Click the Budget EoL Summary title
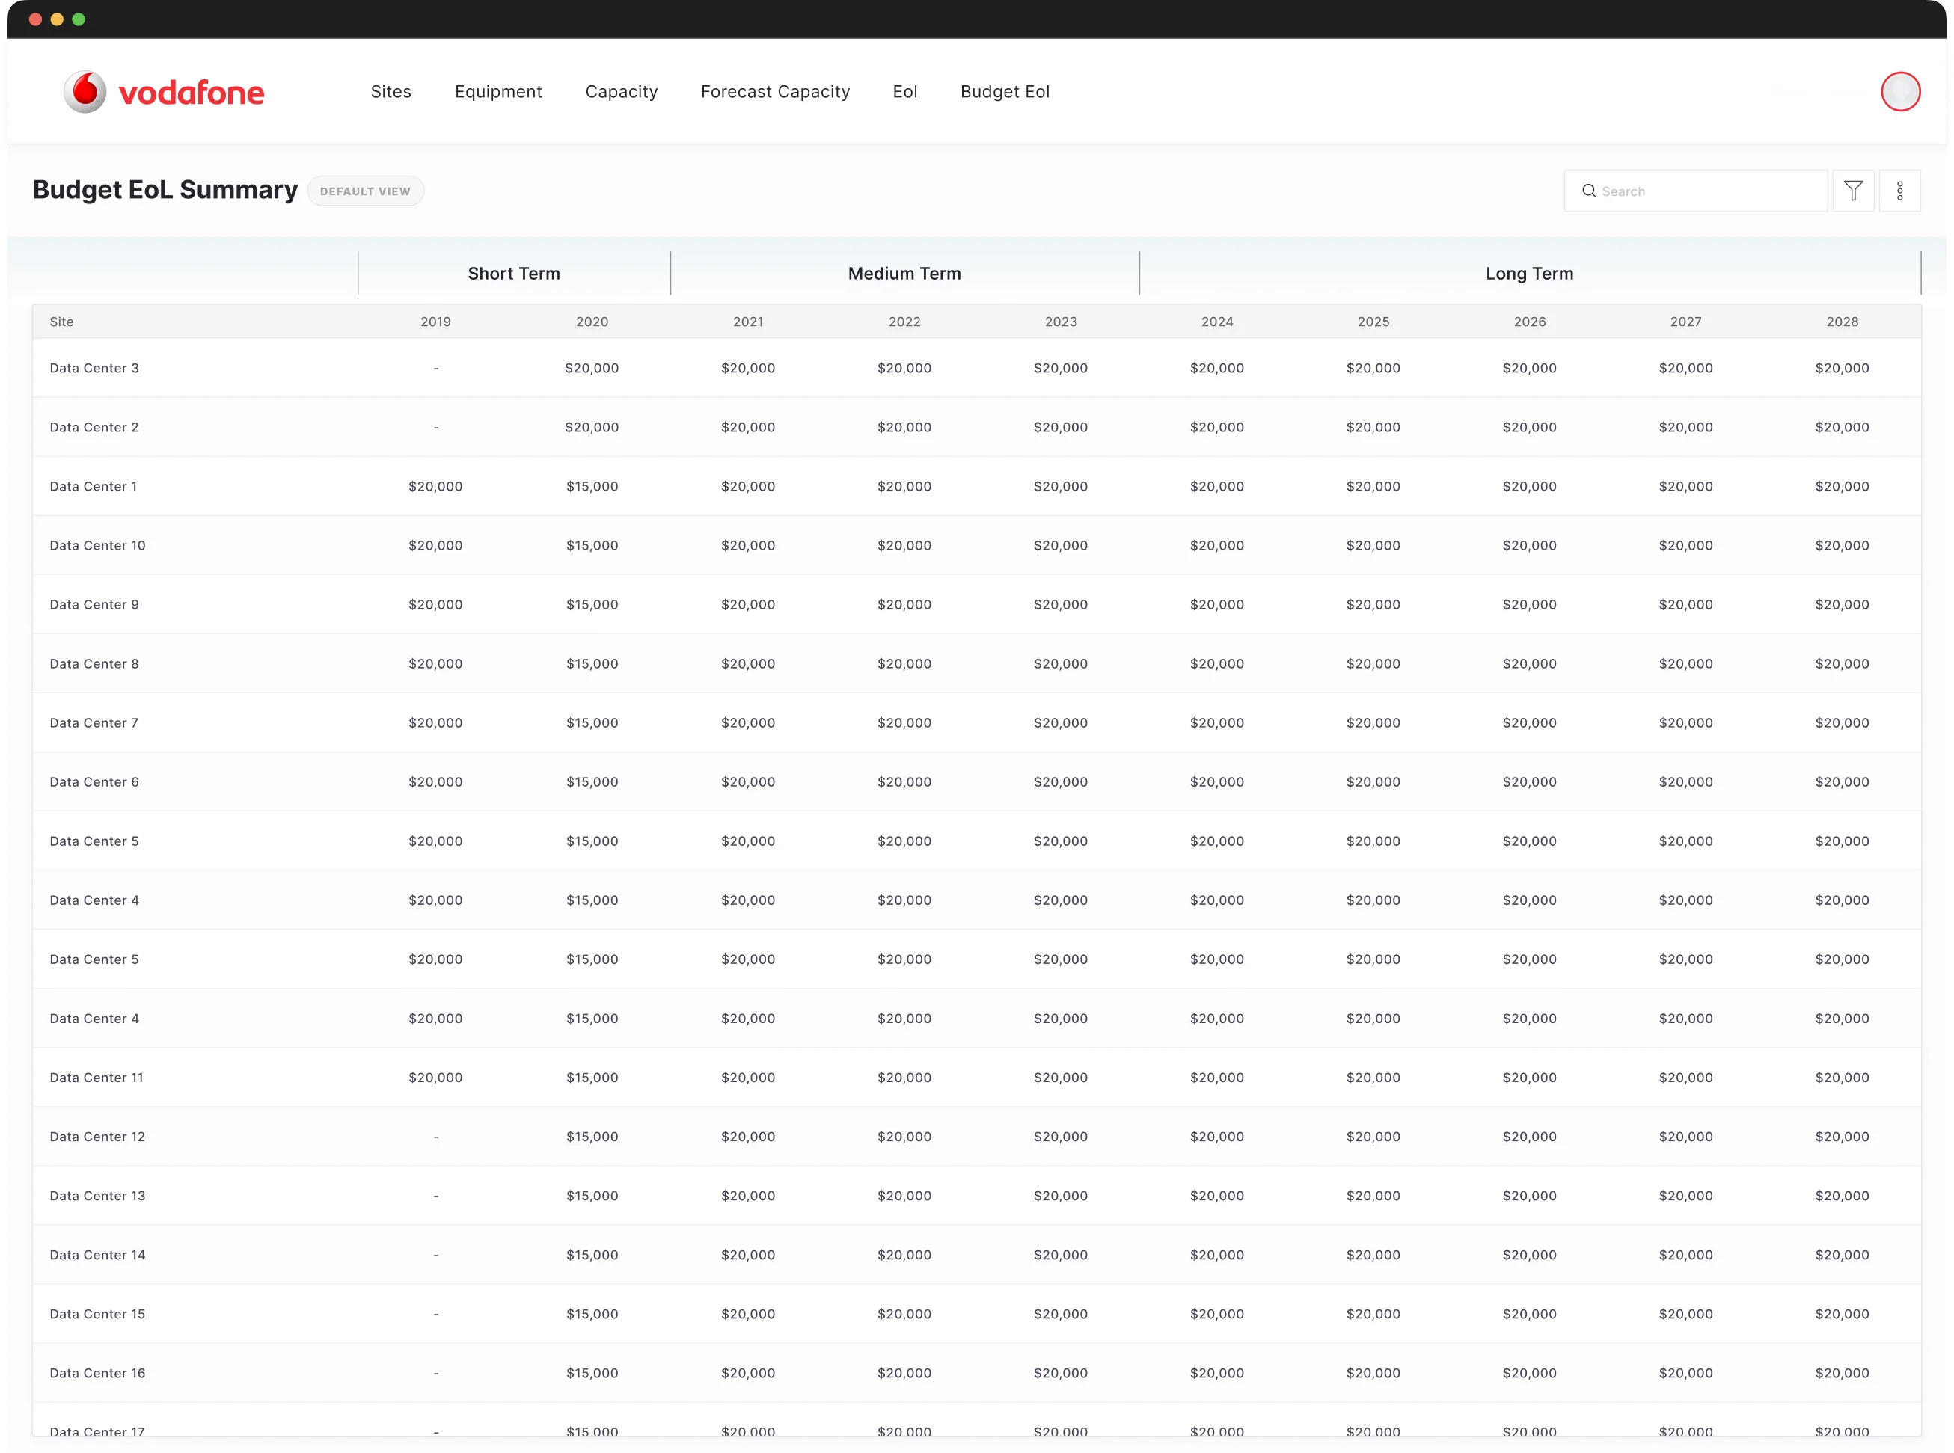Viewport: 1954px width, 1453px height. click(x=165, y=190)
